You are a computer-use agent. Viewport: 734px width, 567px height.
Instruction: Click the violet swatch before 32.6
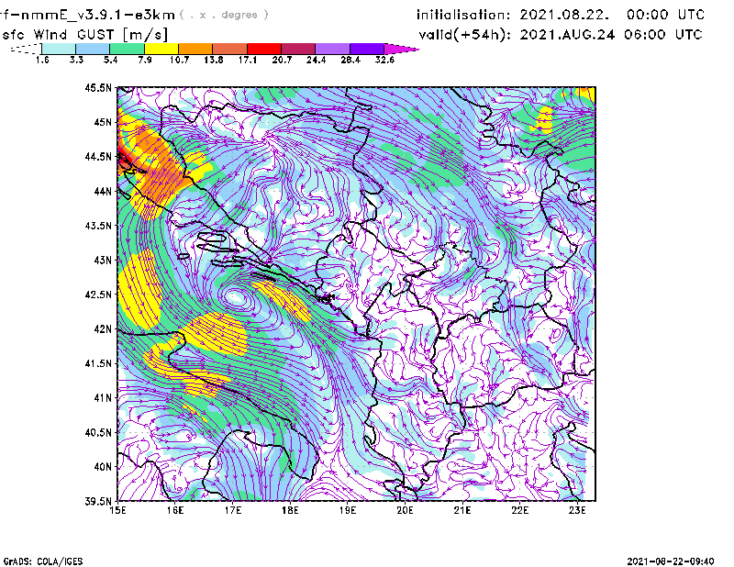click(x=367, y=48)
